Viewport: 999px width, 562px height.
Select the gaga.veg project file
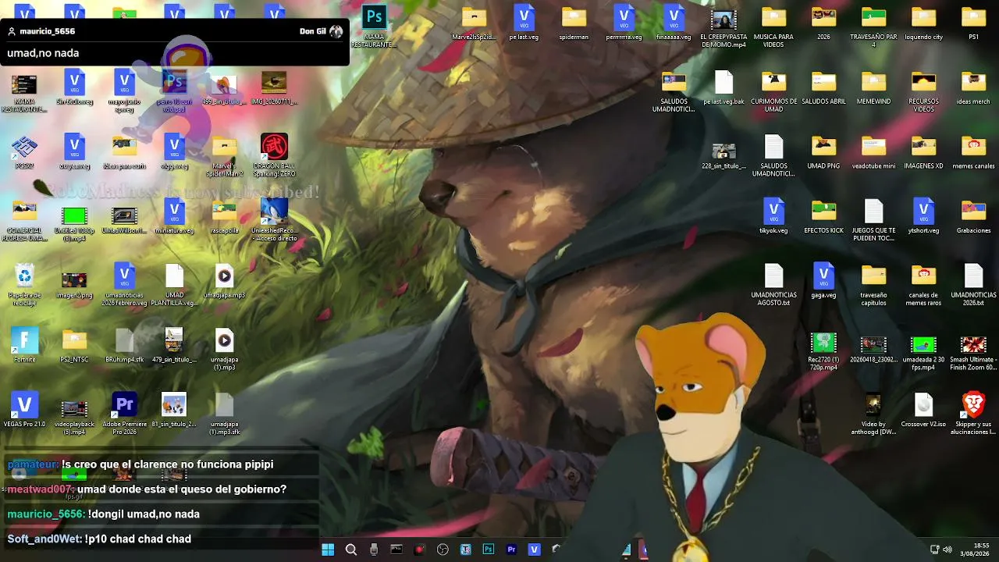[x=823, y=280]
